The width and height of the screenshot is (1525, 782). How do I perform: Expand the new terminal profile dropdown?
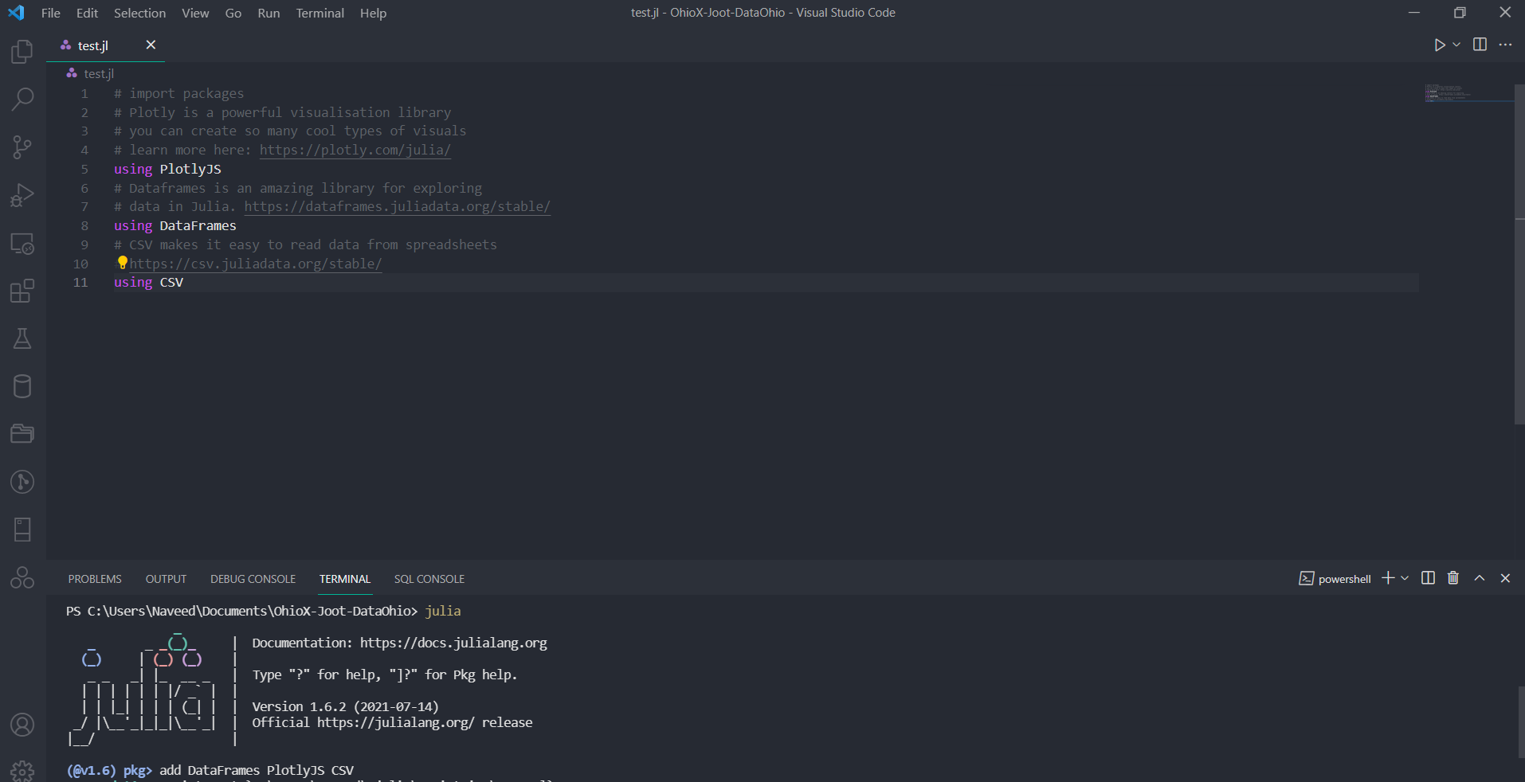click(x=1405, y=578)
